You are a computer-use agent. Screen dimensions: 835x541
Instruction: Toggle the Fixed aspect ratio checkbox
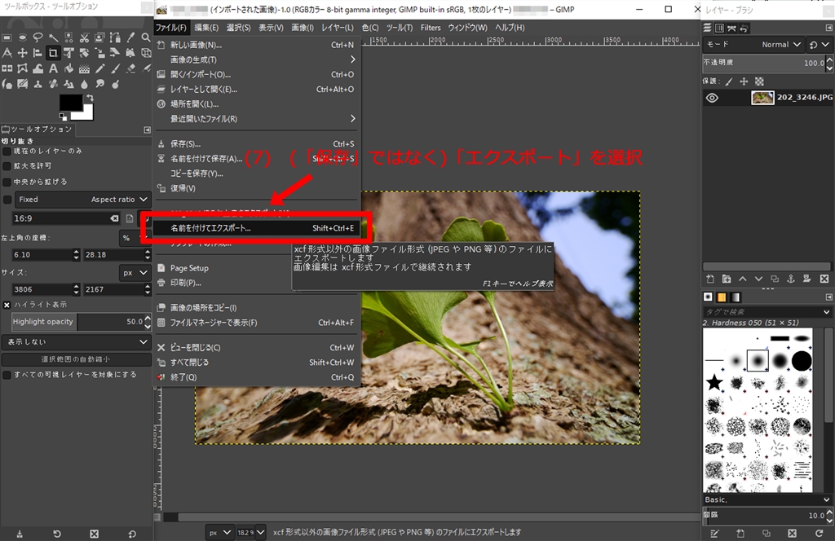click(7, 200)
